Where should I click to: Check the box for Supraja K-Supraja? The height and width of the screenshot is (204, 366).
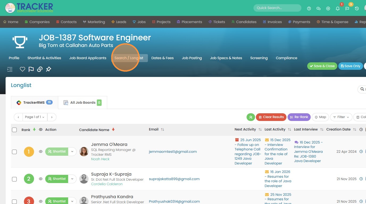[x=14, y=179]
